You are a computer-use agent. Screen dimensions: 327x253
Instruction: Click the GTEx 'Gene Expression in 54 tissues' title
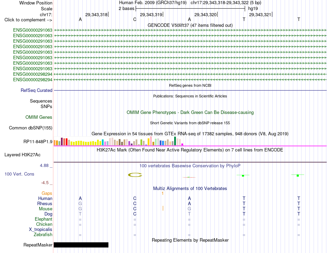[190, 134]
